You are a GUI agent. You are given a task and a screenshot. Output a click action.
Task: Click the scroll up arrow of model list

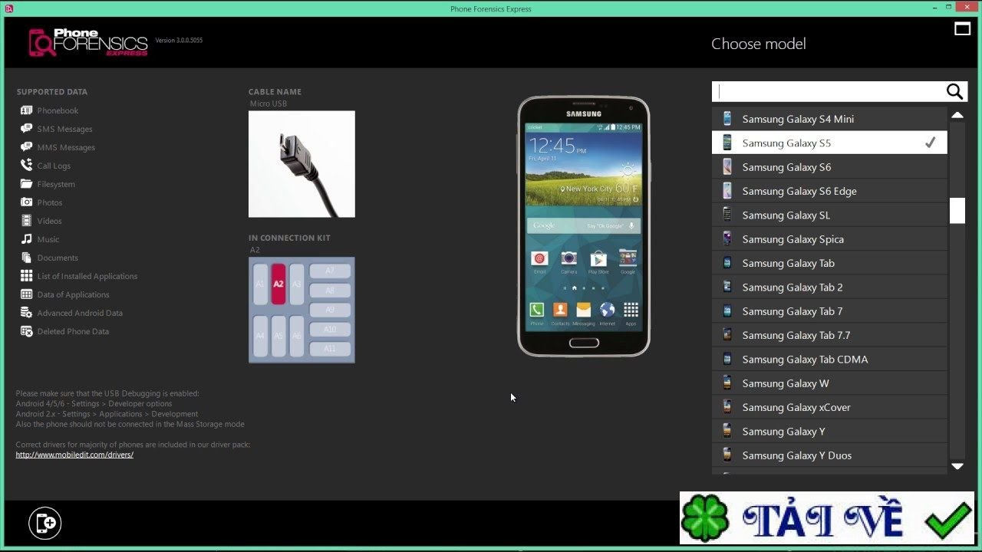point(957,115)
